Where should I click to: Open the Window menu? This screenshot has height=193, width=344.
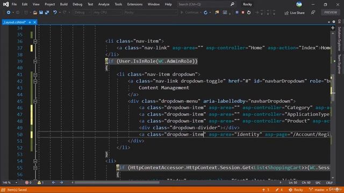tap(154, 4)
